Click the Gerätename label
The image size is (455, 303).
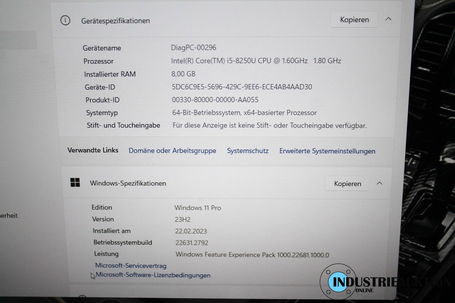(x=102, y=48)
